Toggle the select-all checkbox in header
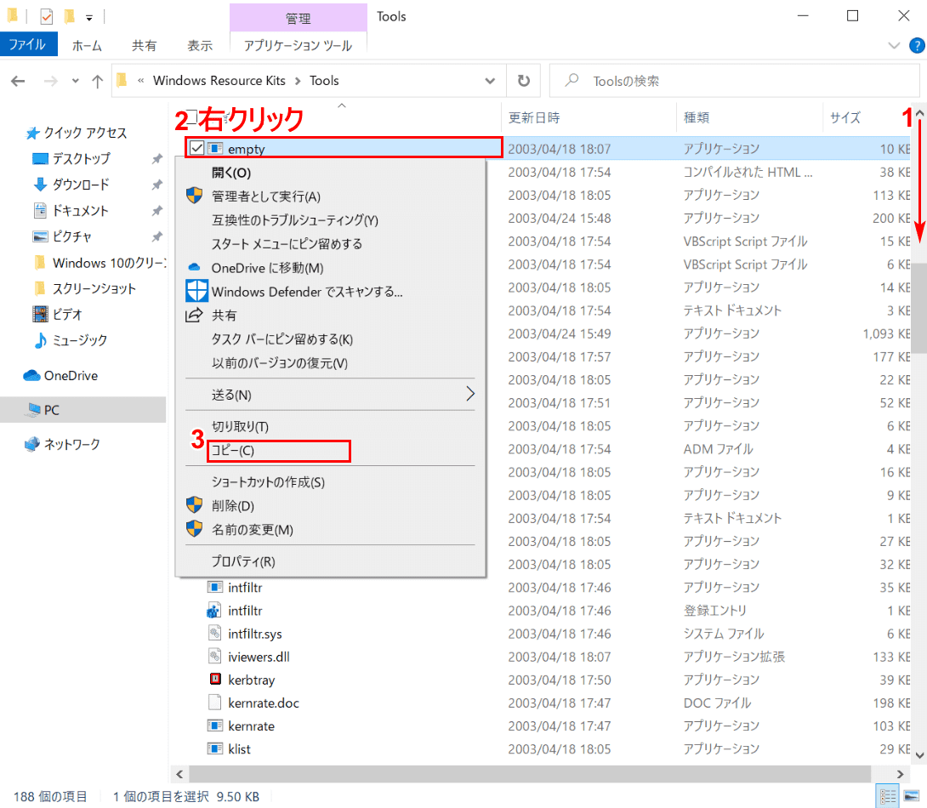Viewport: 927px width, 808px height. 191,117
